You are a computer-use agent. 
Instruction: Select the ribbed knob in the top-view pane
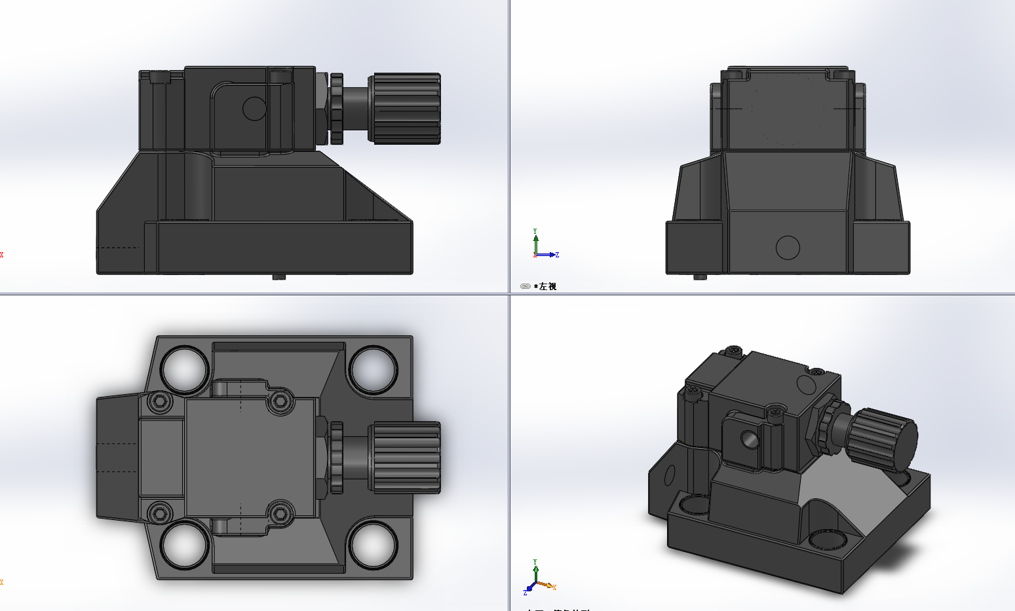tap(404, 458)
